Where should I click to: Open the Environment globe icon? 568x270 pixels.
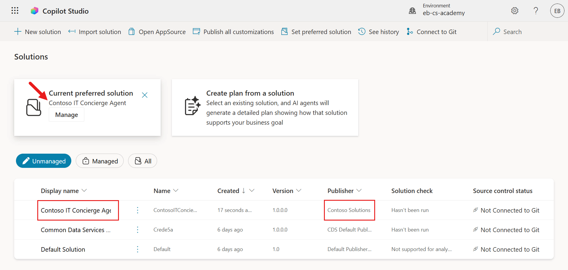412,11
